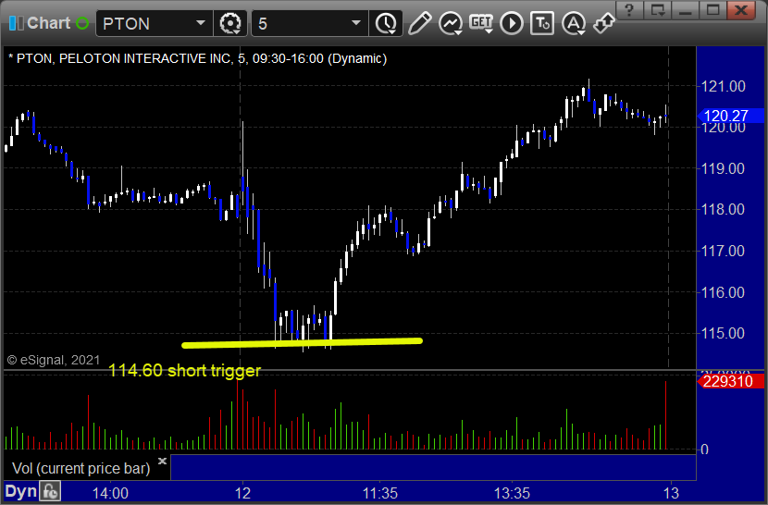The image size is (768, 505).
Task: Open the studies line-chart icon menu
Action: coord(450,23)
